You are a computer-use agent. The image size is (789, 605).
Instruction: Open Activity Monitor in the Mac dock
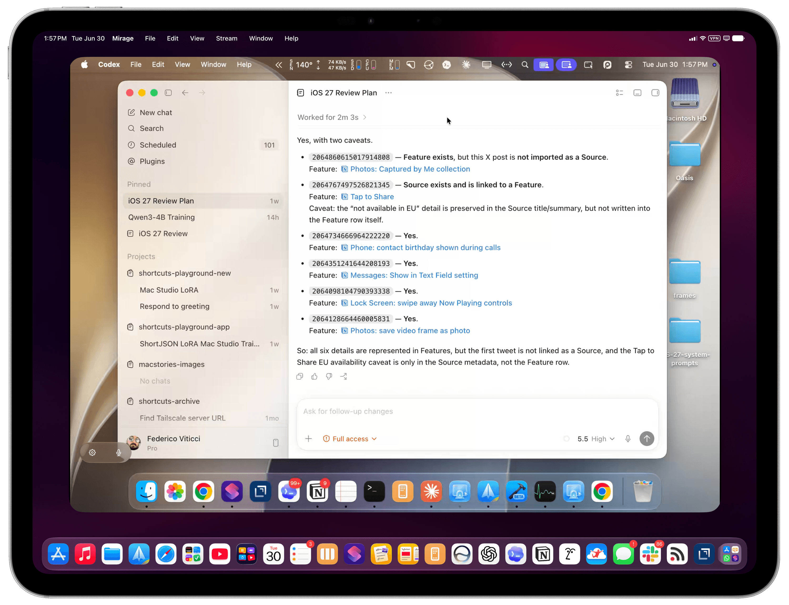click(x=545, y=491)
